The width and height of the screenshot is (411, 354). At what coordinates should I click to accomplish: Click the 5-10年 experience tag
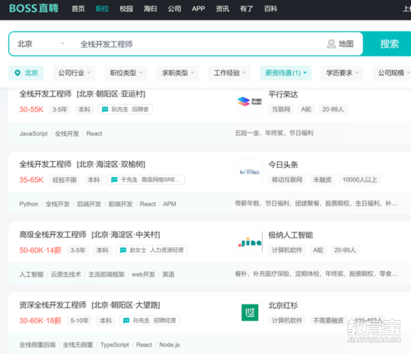80,321
